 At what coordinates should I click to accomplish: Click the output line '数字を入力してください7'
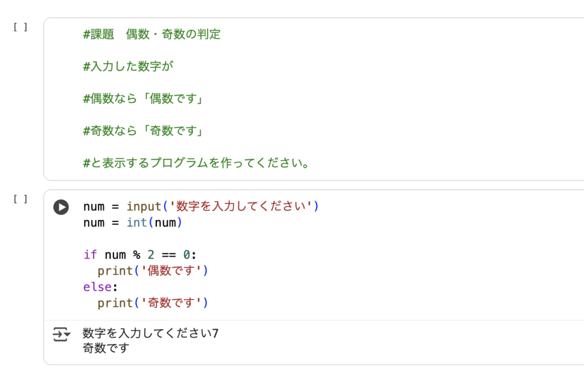coord(151,334)
